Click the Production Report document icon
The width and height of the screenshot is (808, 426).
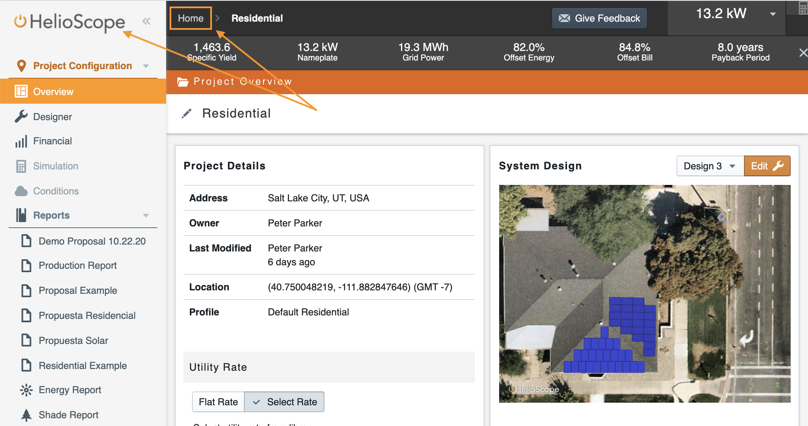click(26, 265)
